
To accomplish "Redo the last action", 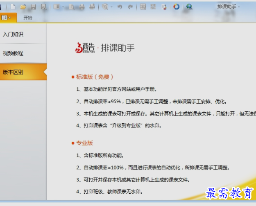I will (x=130, y=7).
